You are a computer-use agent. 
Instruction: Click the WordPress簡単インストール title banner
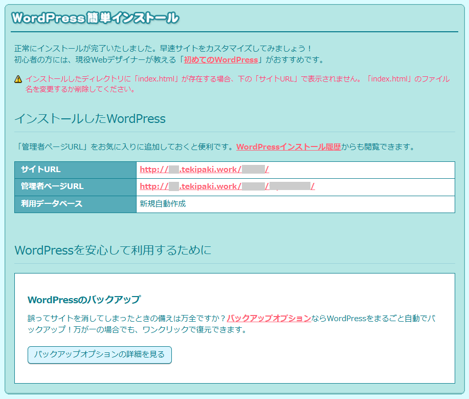pos(95,18)
